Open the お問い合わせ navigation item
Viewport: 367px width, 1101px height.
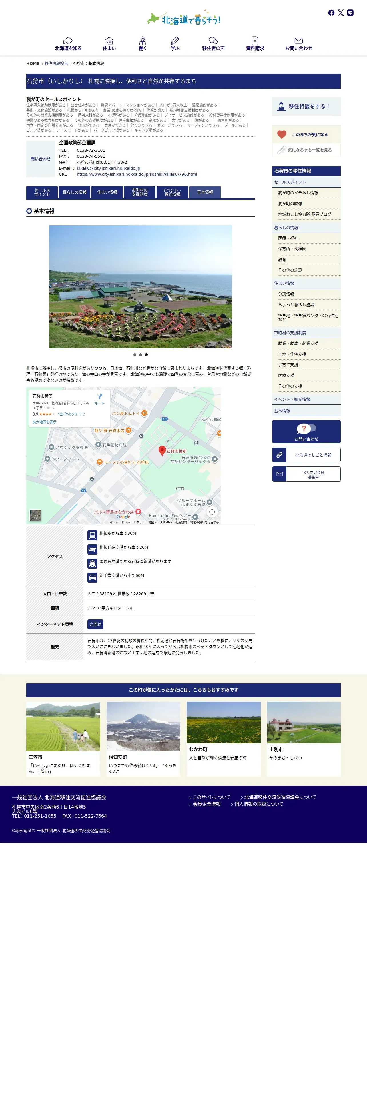[299, 44]
